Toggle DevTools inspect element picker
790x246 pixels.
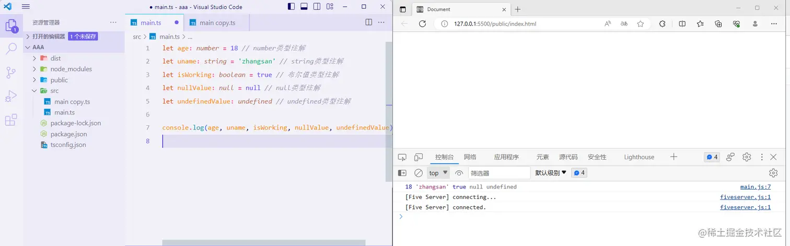[x=402, y=157]
